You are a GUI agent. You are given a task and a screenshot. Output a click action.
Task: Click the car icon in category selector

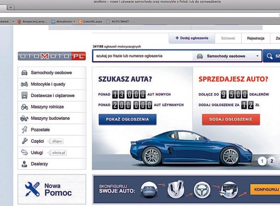pyautogui.click(x=200, y=56)
